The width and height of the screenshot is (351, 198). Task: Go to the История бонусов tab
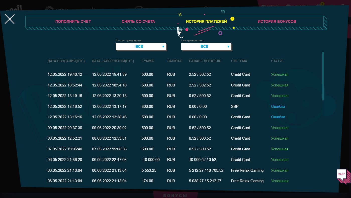[277, 22]
